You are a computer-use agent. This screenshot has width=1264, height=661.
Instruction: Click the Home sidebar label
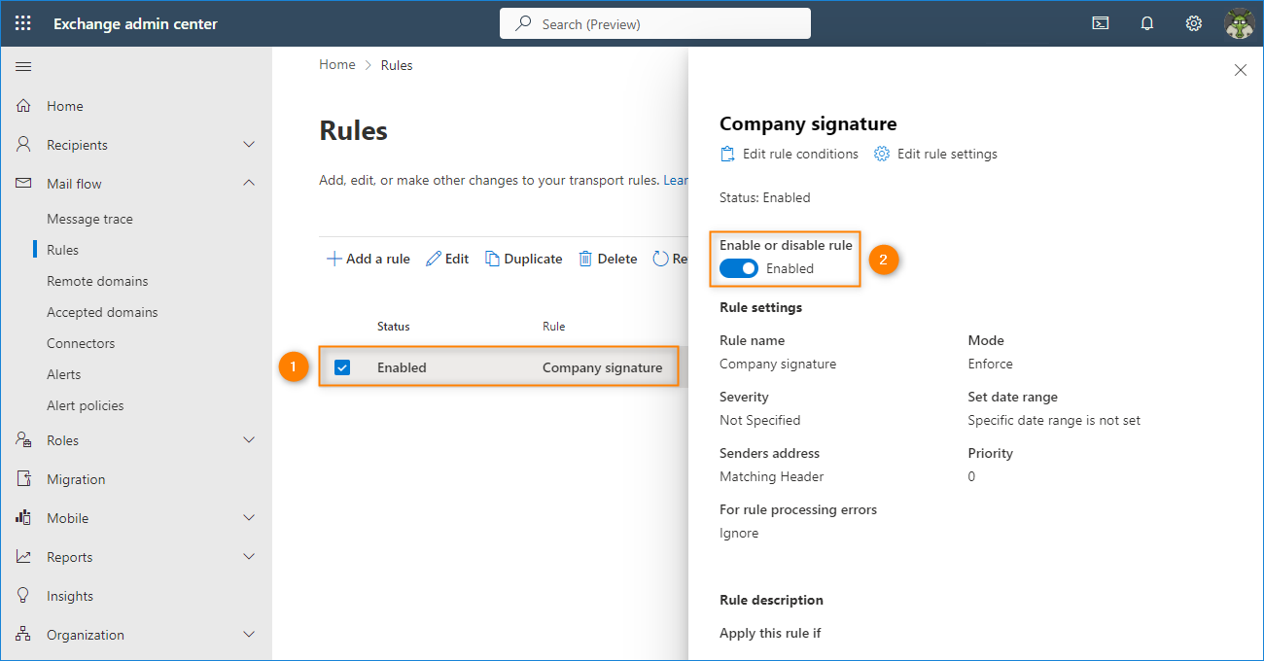(65, 106)
